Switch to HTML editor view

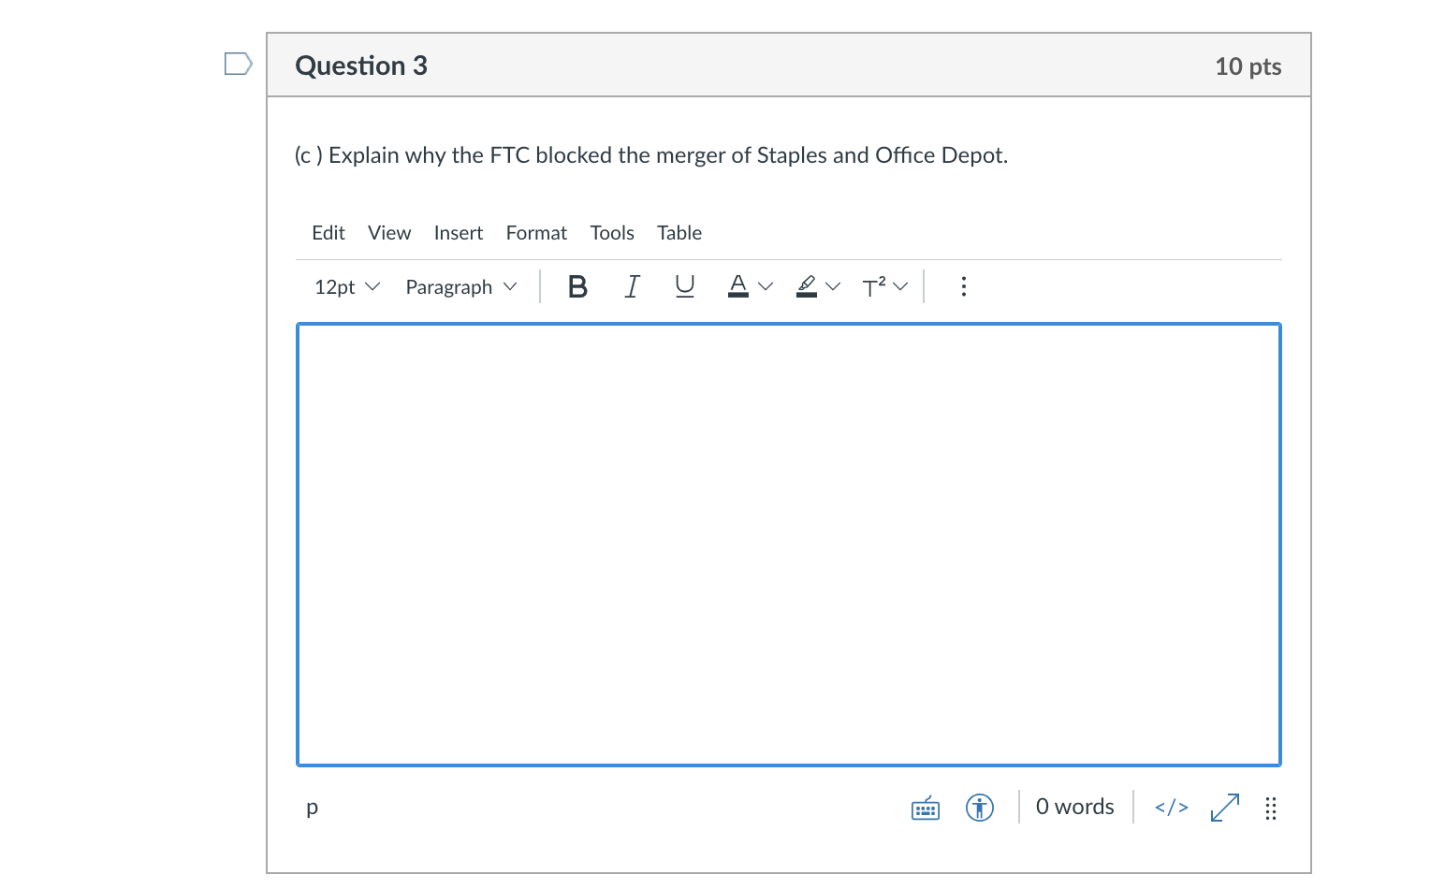(x=1172, y=808)
